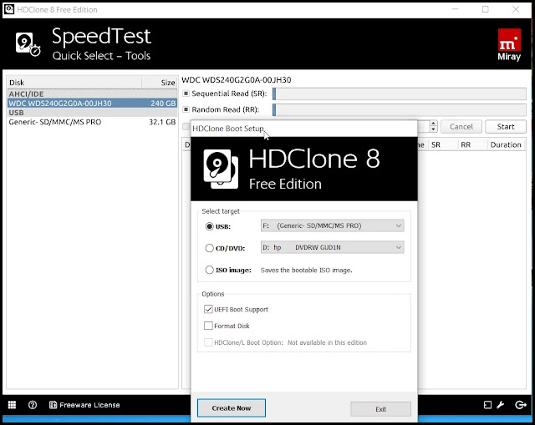Open the Freeware License icon
The height and width of the screenshot is (425, 535).
53,405
